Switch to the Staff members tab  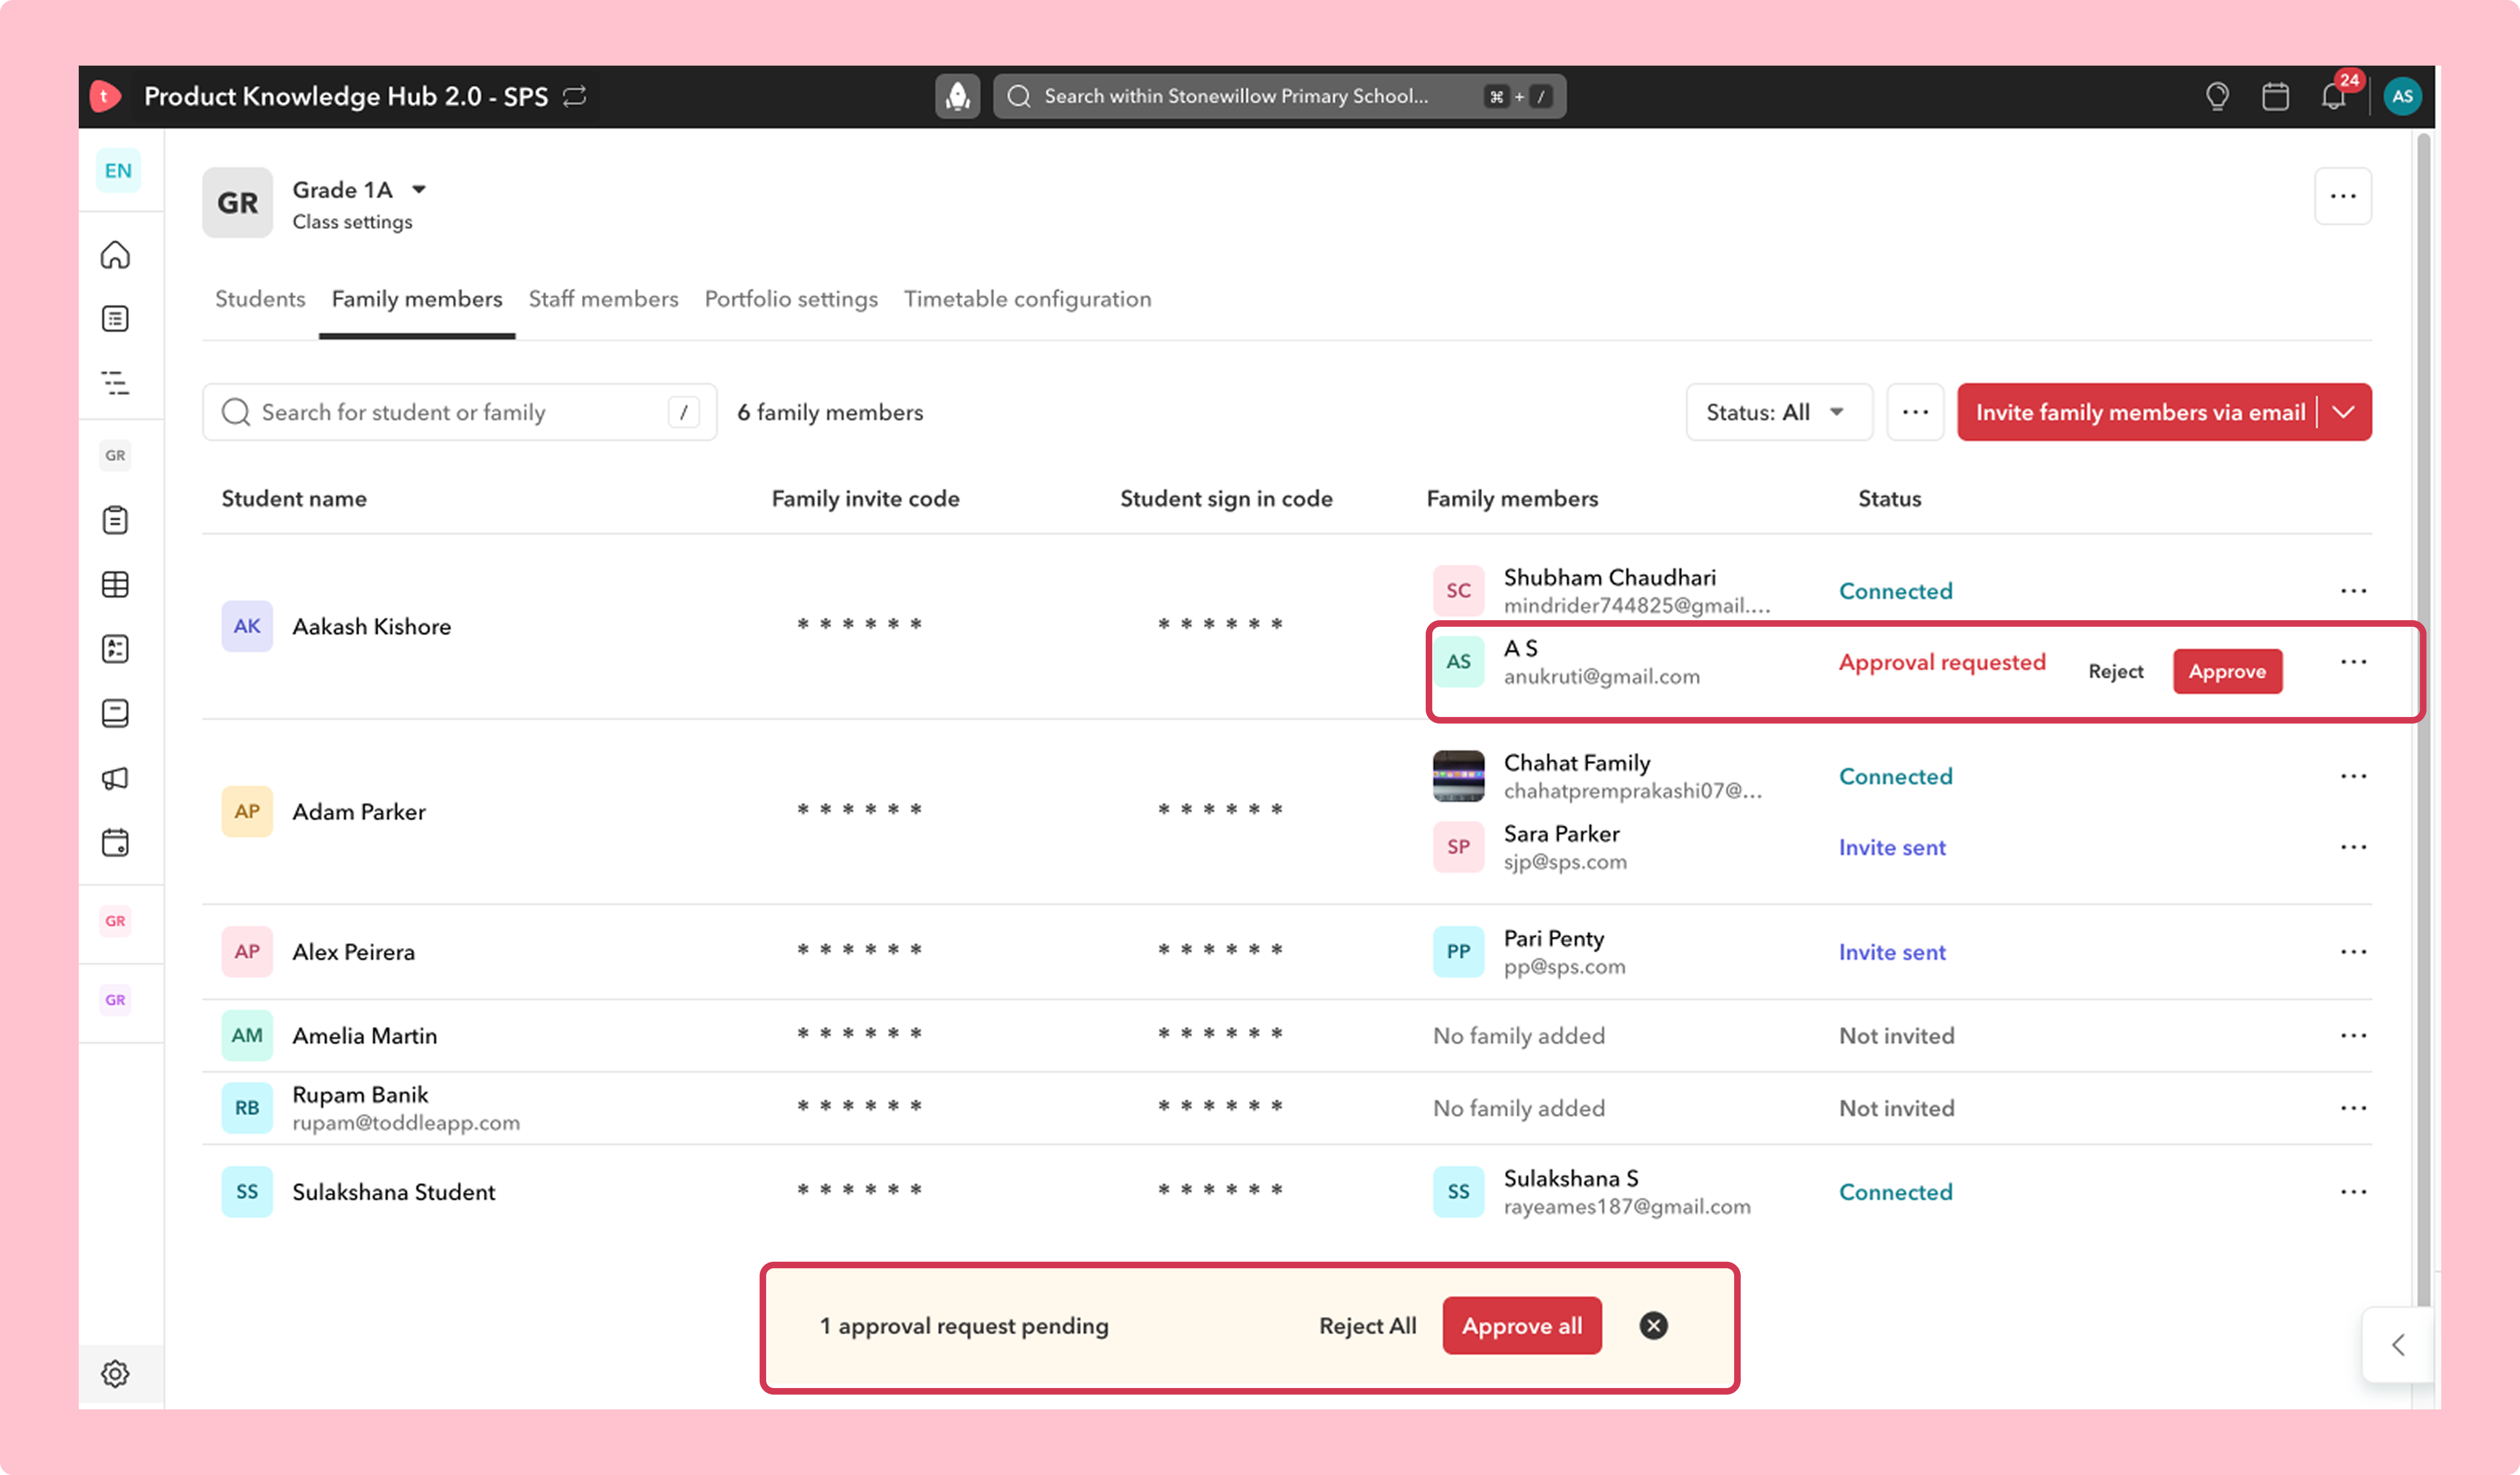click(603, 299)
